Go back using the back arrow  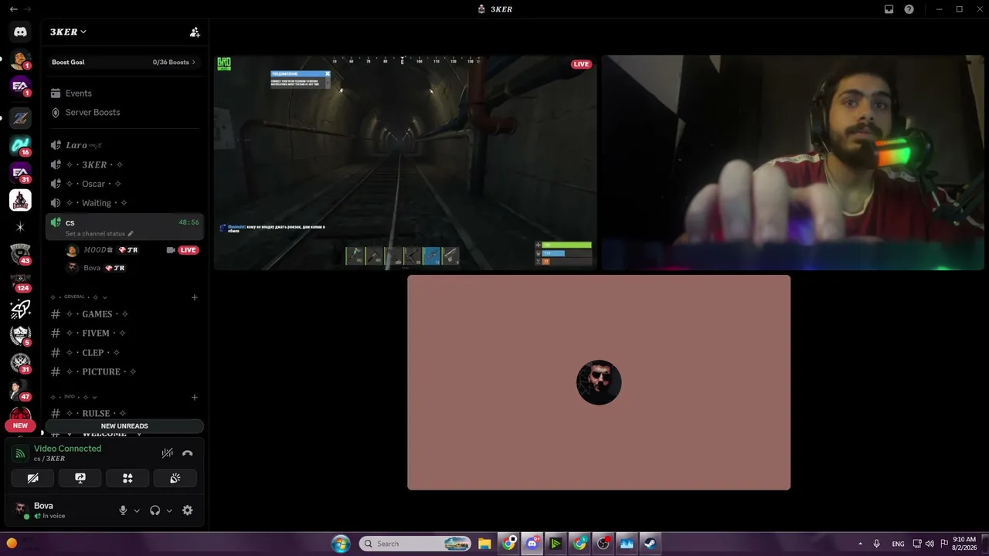(x=13, y=9)
